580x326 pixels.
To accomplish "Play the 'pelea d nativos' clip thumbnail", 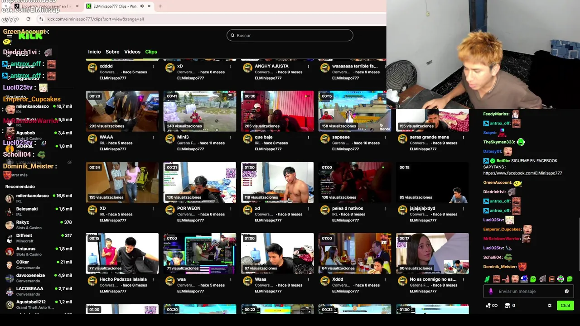I will 355,182.
